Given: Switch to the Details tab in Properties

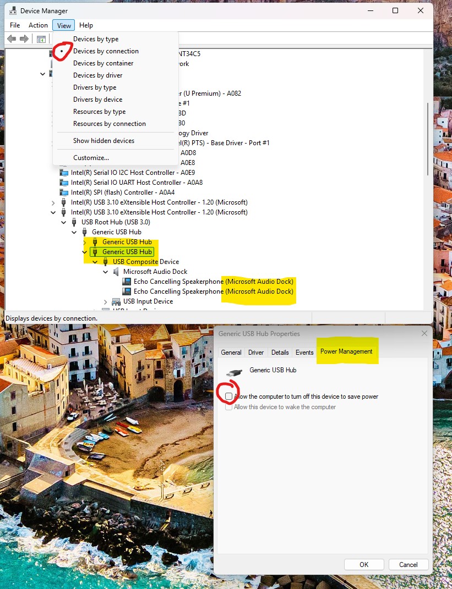Looking at the screenshot, I should coord(280,353).
